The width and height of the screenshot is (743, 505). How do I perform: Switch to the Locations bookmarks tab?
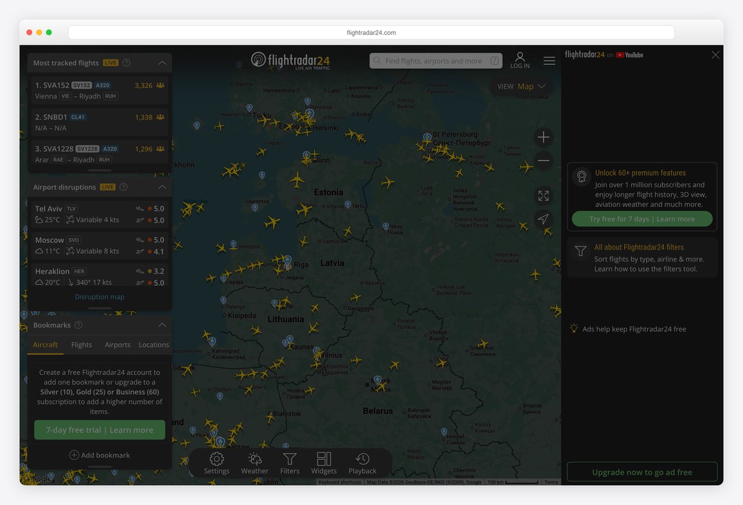(x=154, y=345)
